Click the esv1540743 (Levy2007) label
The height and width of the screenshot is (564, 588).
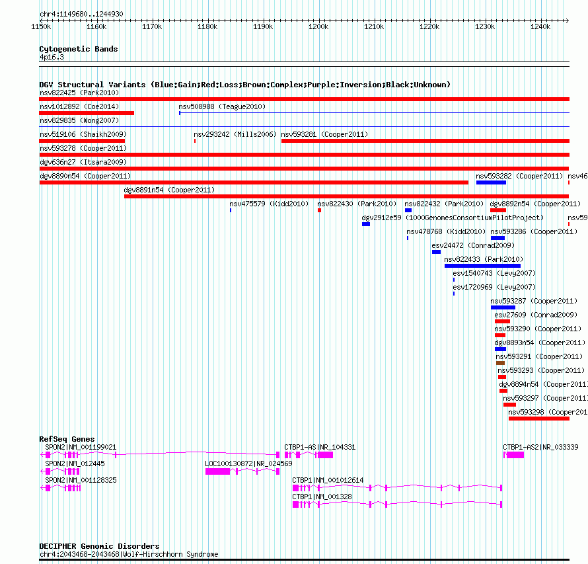point(494,273)
